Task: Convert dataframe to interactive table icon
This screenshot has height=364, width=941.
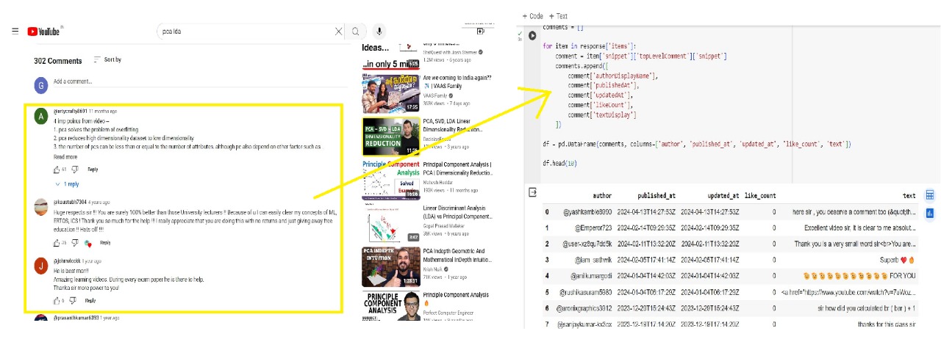Action: click(930, 195)
